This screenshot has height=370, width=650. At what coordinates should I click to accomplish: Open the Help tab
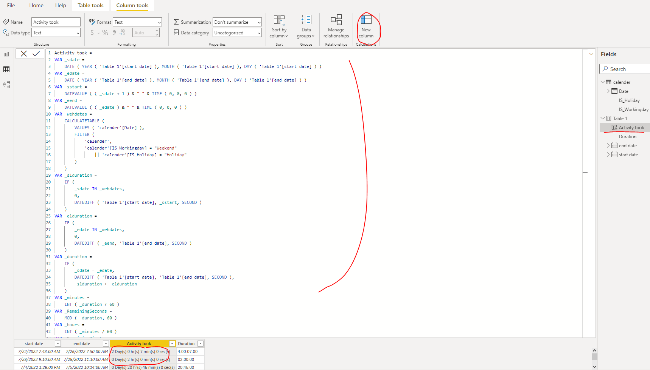[61, 5]
